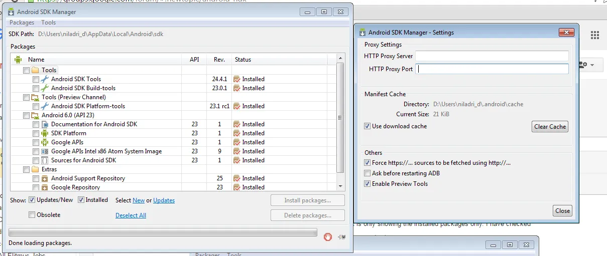
Task: Click the log icon beside the stop button
Action: click(x=342, y=237)
